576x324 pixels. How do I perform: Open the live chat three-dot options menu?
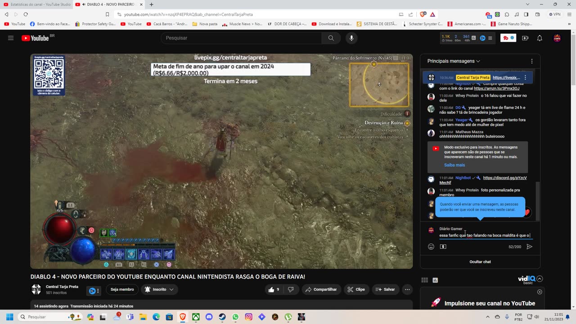point(532,61)
